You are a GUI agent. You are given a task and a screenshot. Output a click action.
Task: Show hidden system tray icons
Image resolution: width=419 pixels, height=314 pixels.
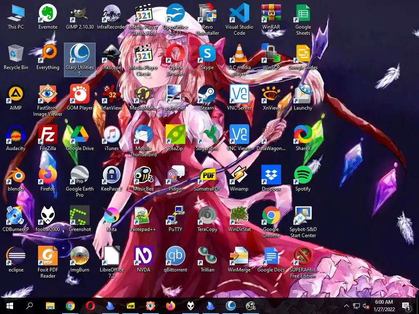click(x=346, y=306)
